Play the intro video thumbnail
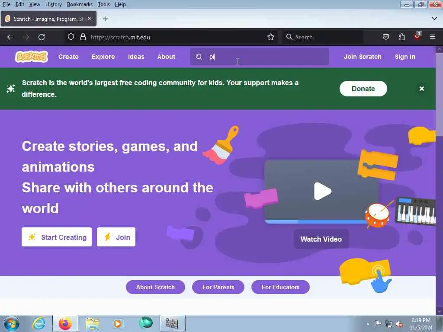 coord(322,191)
